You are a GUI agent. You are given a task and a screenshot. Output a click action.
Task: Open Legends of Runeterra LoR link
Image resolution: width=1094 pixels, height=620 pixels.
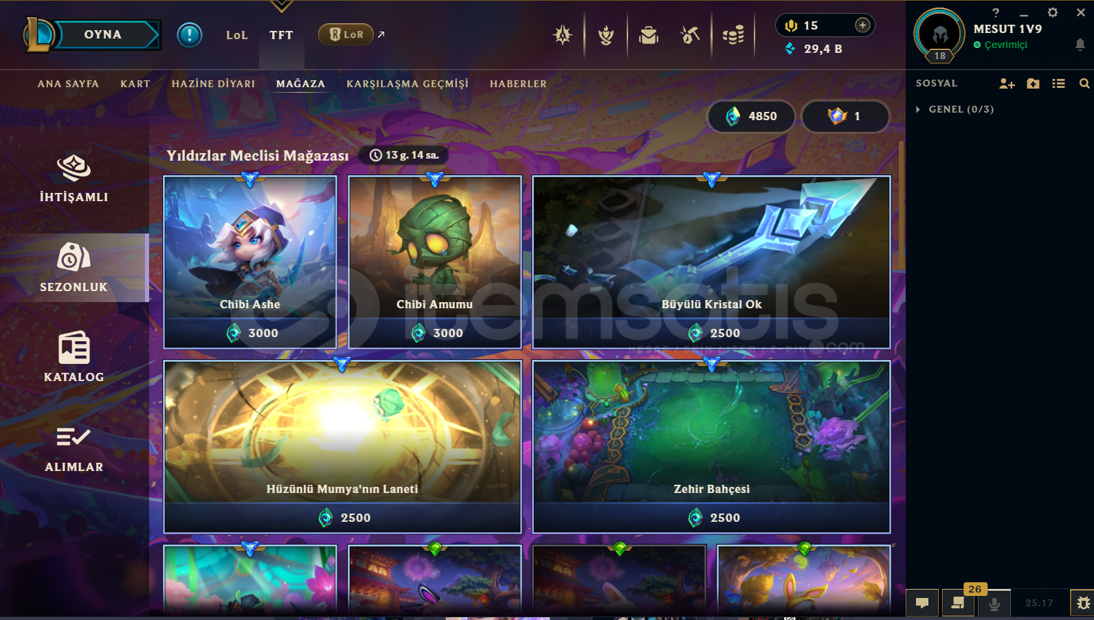[x=346, y=34]
